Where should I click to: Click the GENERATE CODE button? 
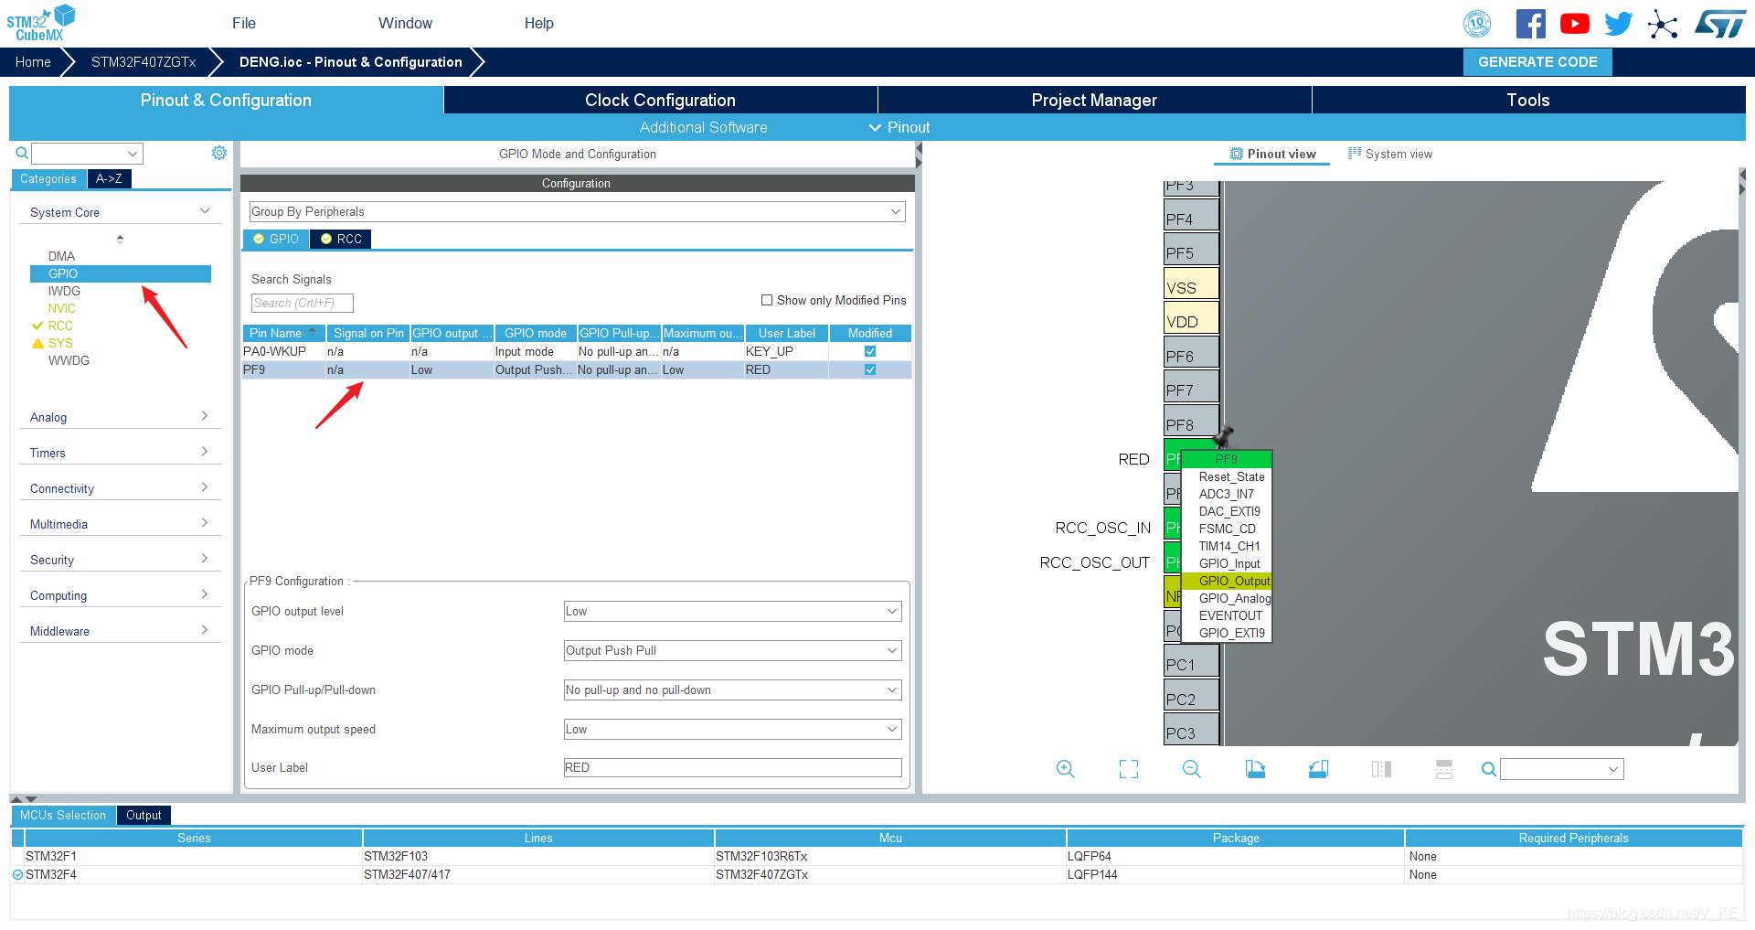pos(1537,61)
